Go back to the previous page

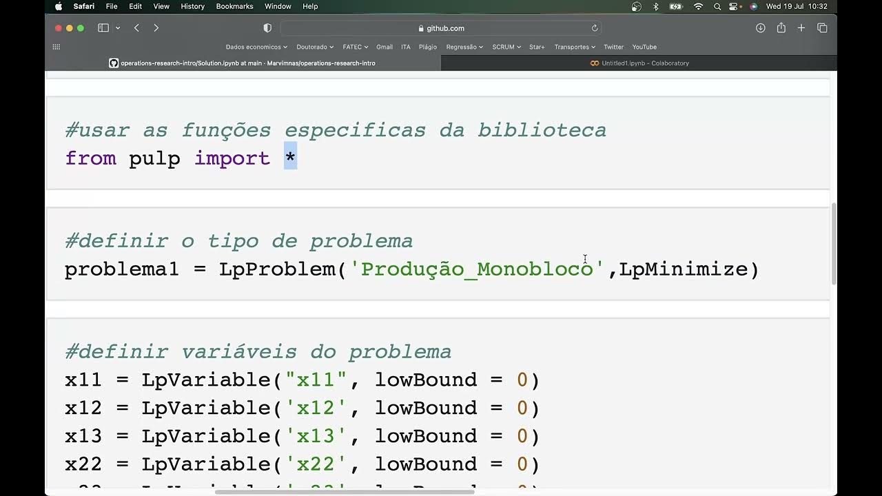coord(136,28)
